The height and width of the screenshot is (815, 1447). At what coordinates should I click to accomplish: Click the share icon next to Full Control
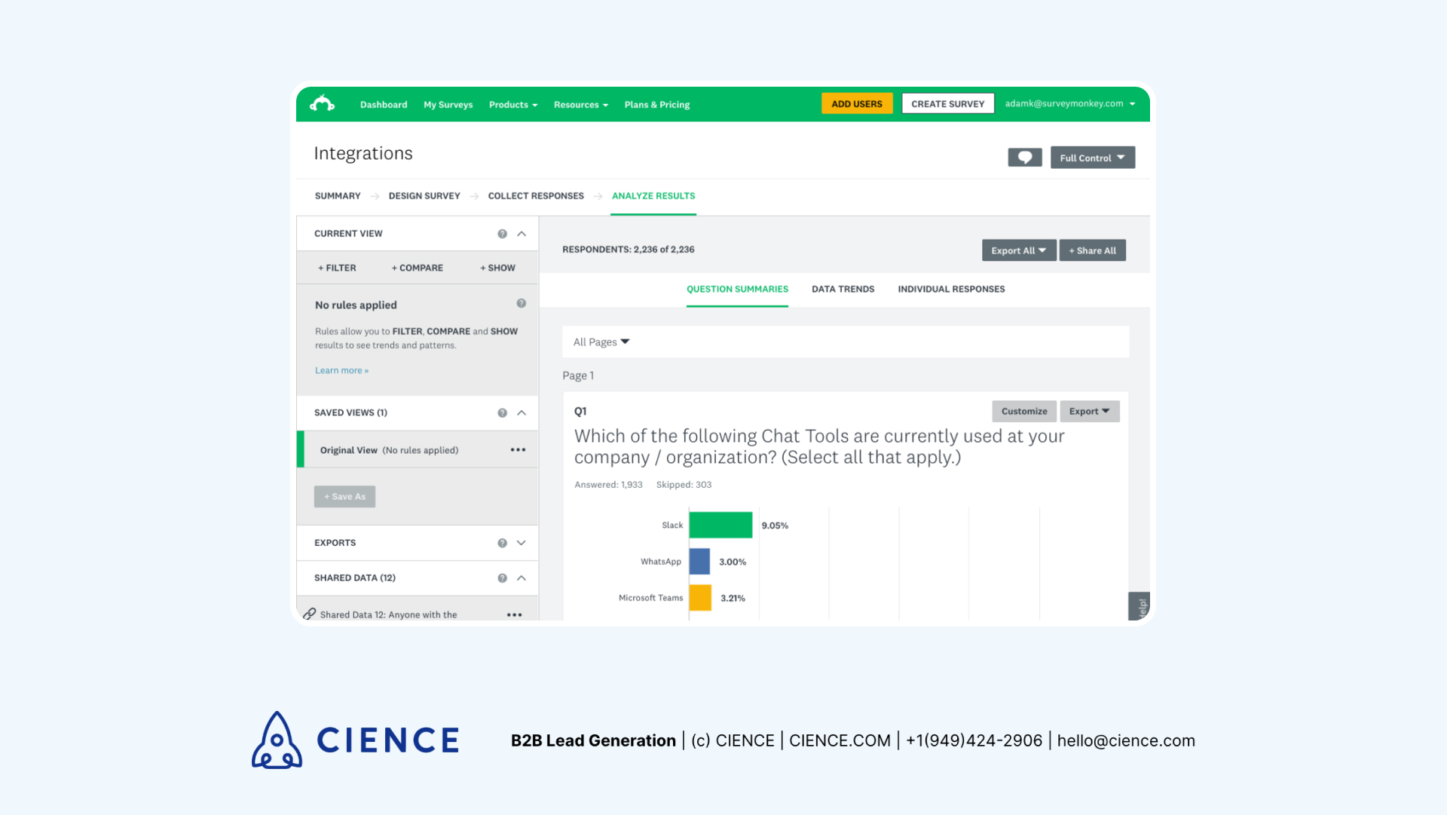click(1023, 157)
